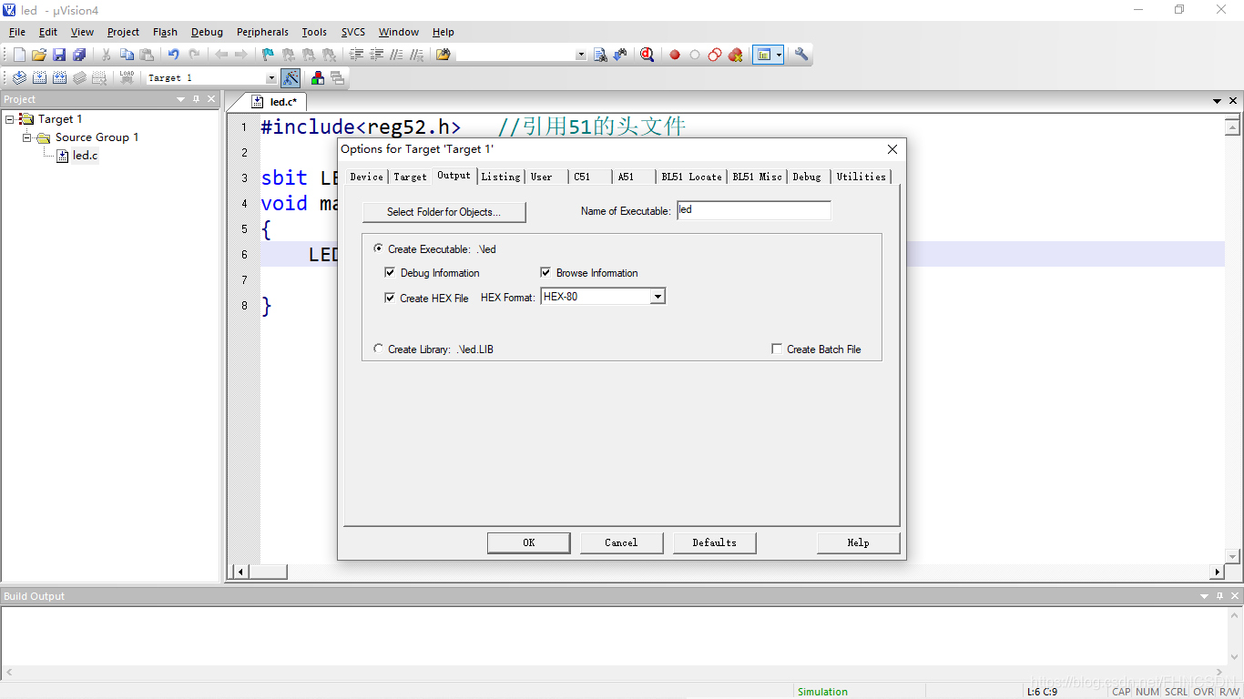
Task: Translate the current file icon
Action: 19,78
